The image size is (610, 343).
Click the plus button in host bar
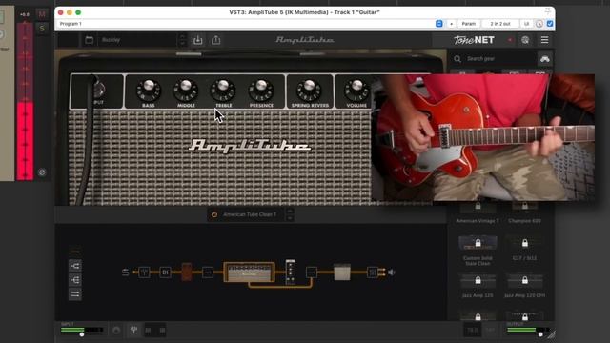click(451, 24)
